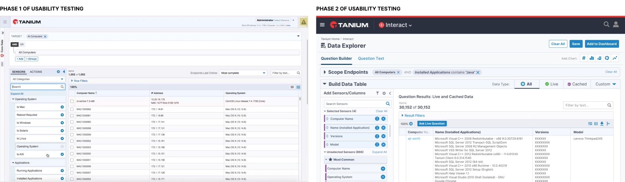
Task: Pause the 100% results progress
Action: click(x=411, y=124)
